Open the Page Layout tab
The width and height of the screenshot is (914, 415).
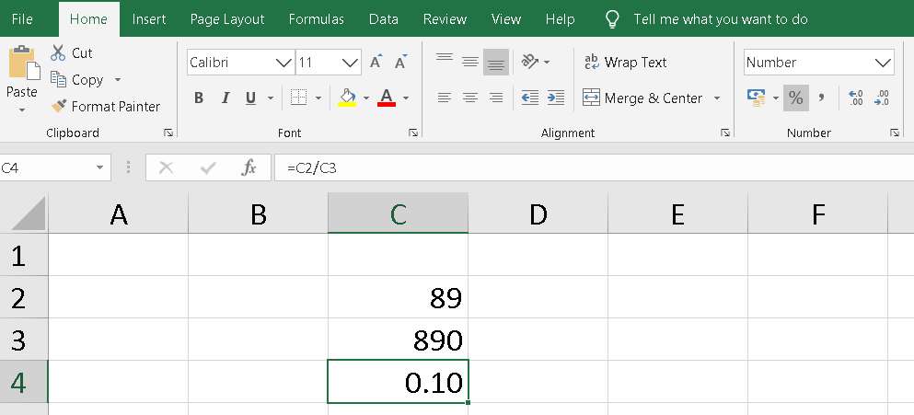tap(227, 18)
